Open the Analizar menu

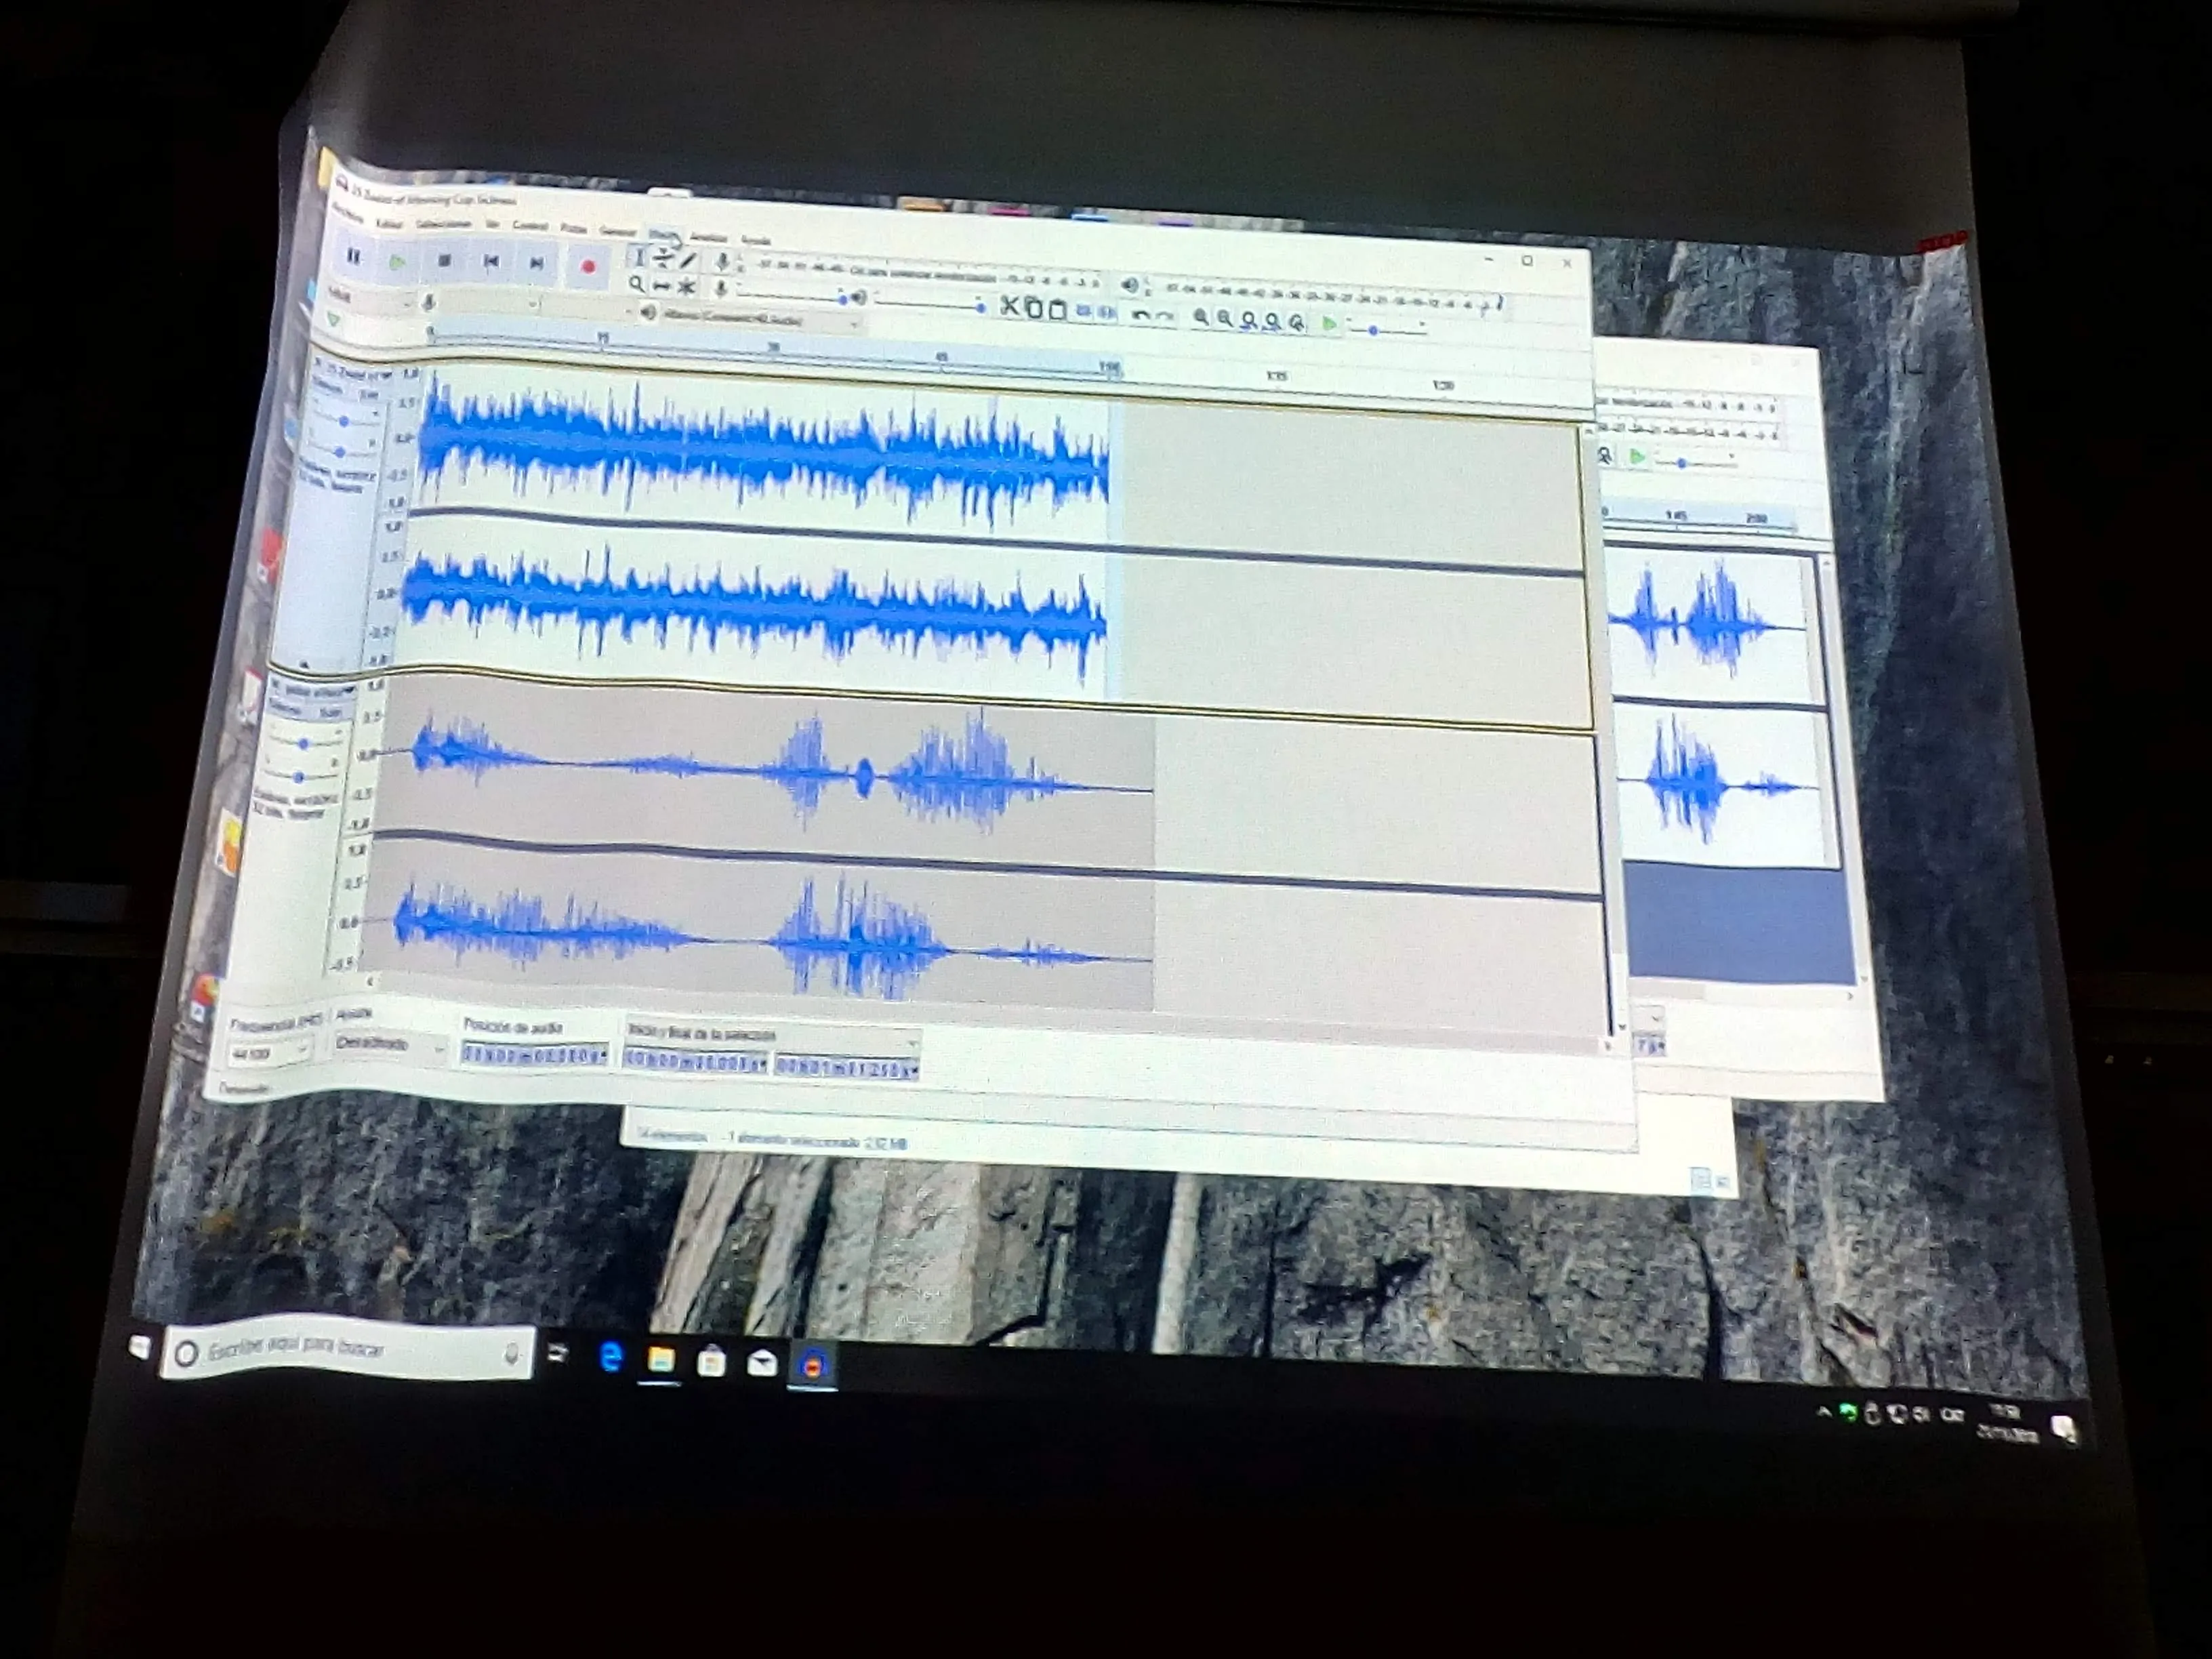click(x=708, y=237)
